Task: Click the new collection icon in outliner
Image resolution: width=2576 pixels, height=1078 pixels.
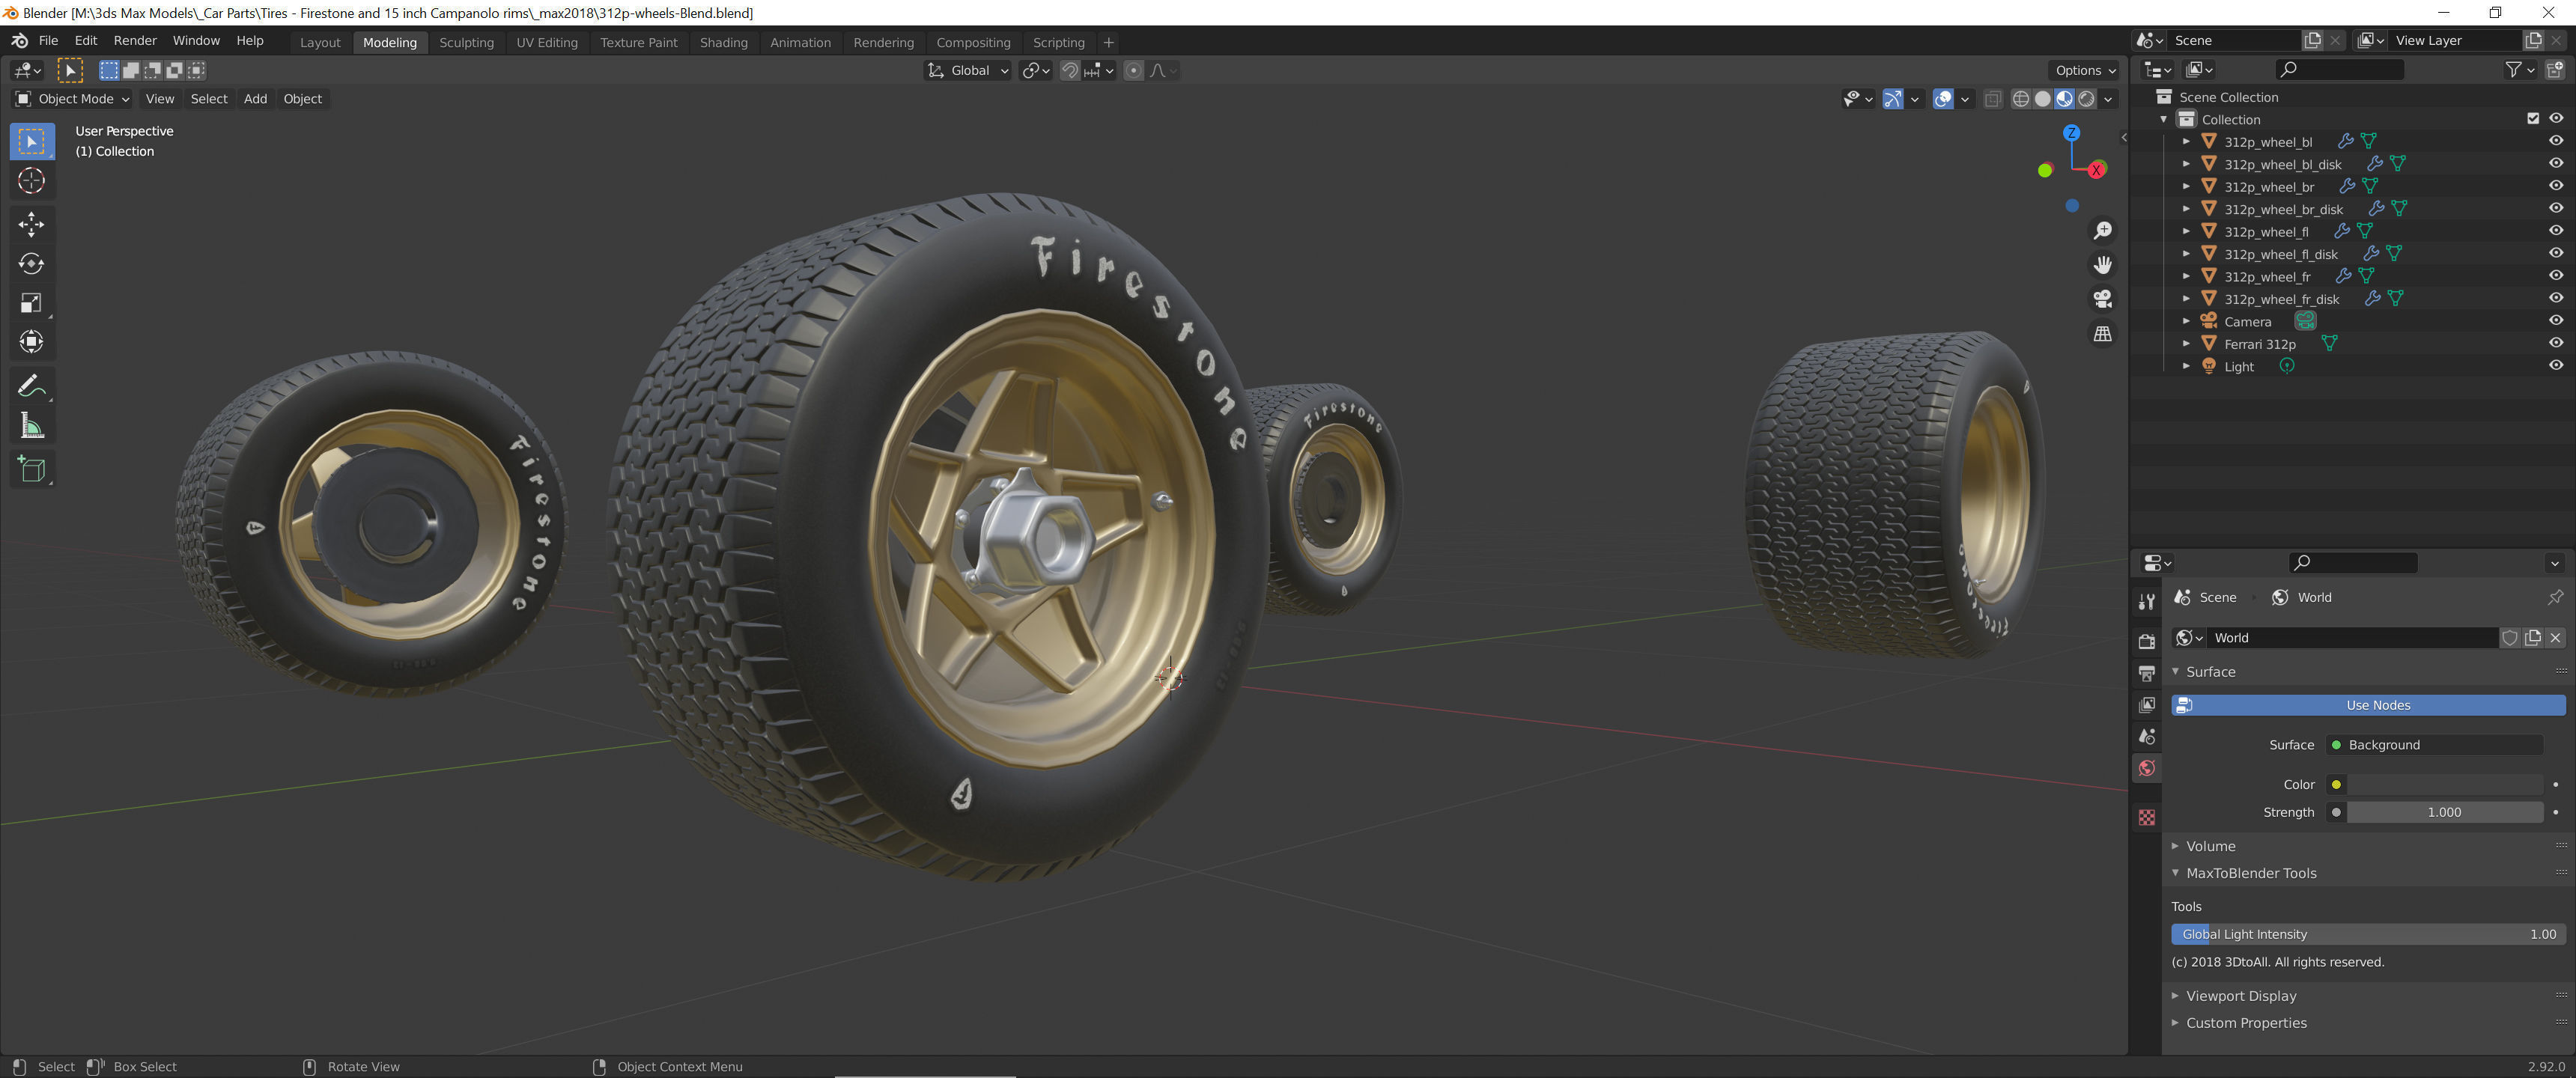Action: point(2555,69)
